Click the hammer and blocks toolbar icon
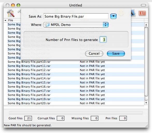 point(11,13)
